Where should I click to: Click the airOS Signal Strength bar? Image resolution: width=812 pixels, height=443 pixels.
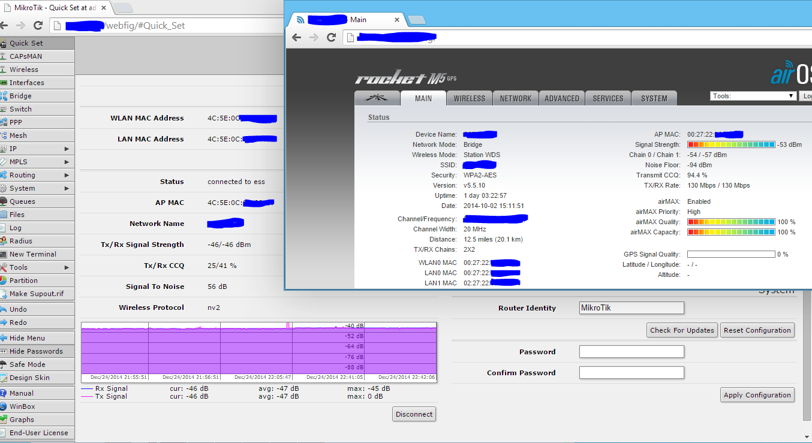(x=731, y=144)
